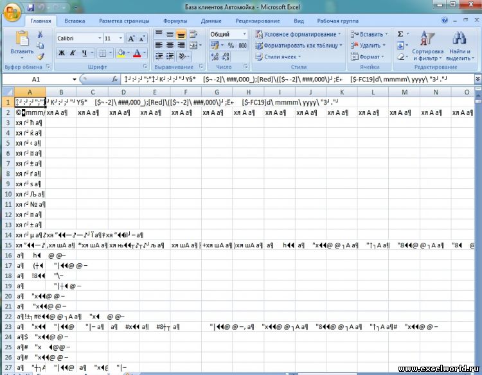Decrease indent icon

click(159, 57)
